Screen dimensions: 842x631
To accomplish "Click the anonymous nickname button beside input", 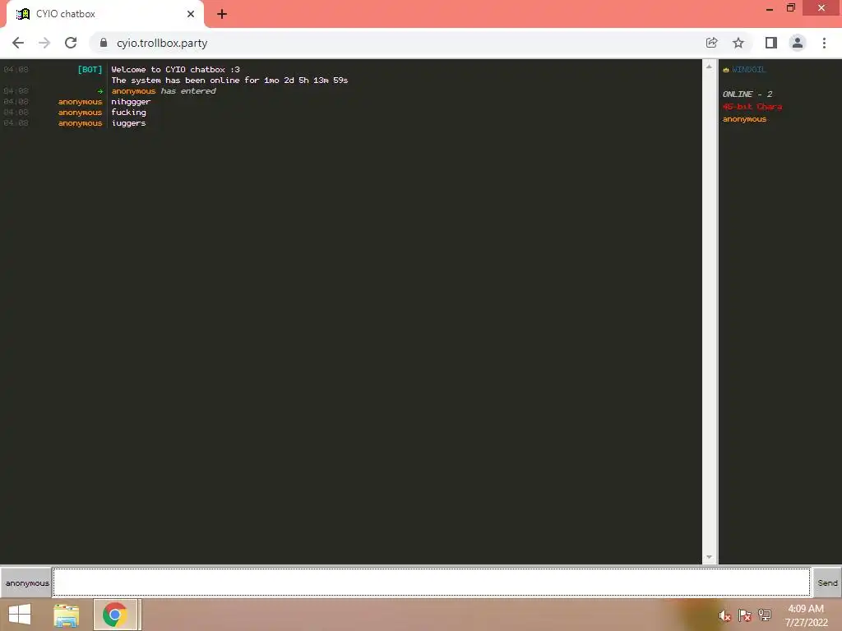I will pyautogui.click(x=26, y=583).
